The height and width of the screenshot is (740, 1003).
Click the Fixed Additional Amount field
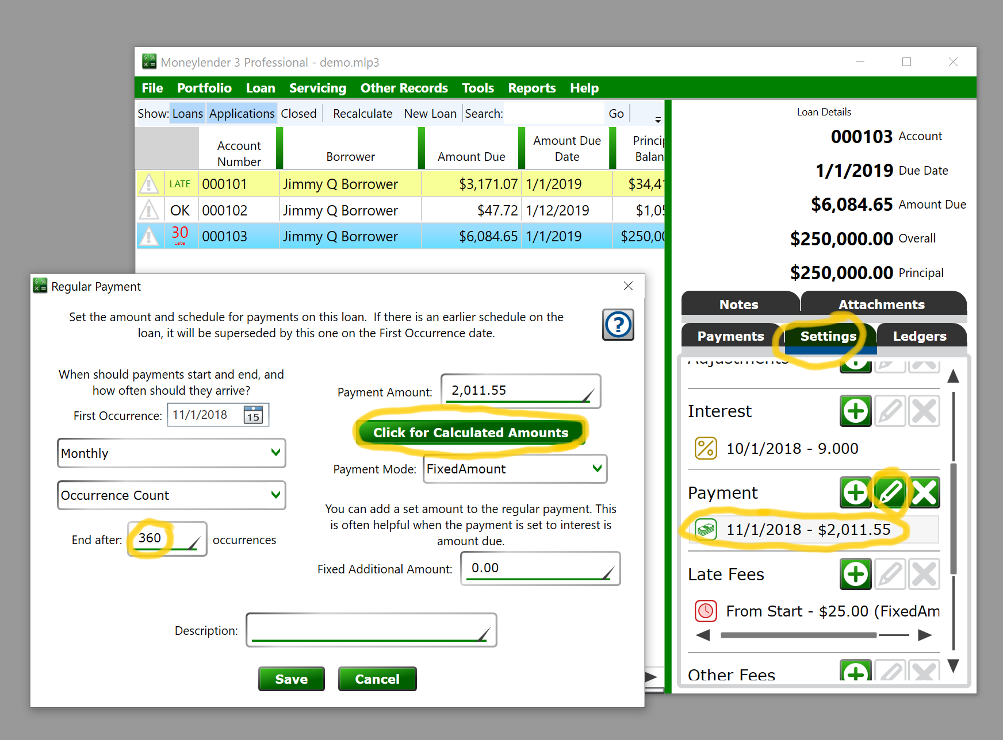tap(540, 569)
